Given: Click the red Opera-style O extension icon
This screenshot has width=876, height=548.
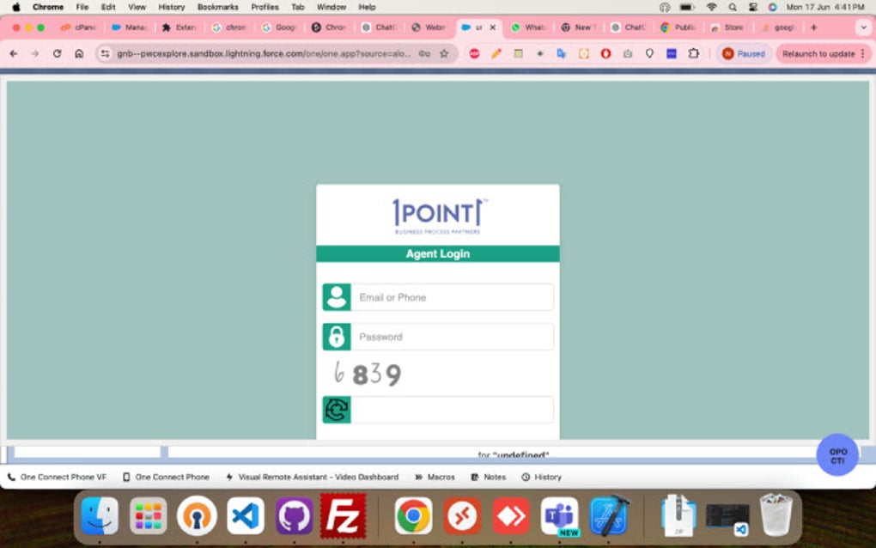Looking at the screenshot, I should (605, 53).
